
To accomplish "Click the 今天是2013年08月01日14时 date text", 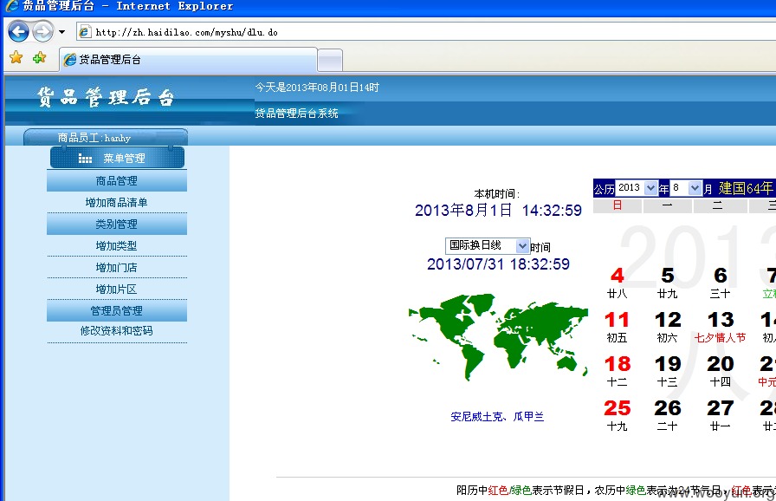I will pos(317,88).
